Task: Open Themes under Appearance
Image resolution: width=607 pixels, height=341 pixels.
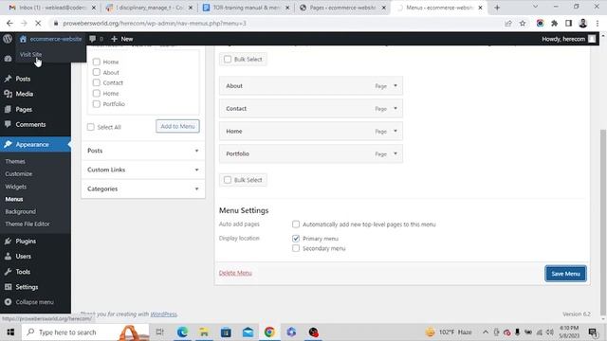Action: (x=15, y=161)
